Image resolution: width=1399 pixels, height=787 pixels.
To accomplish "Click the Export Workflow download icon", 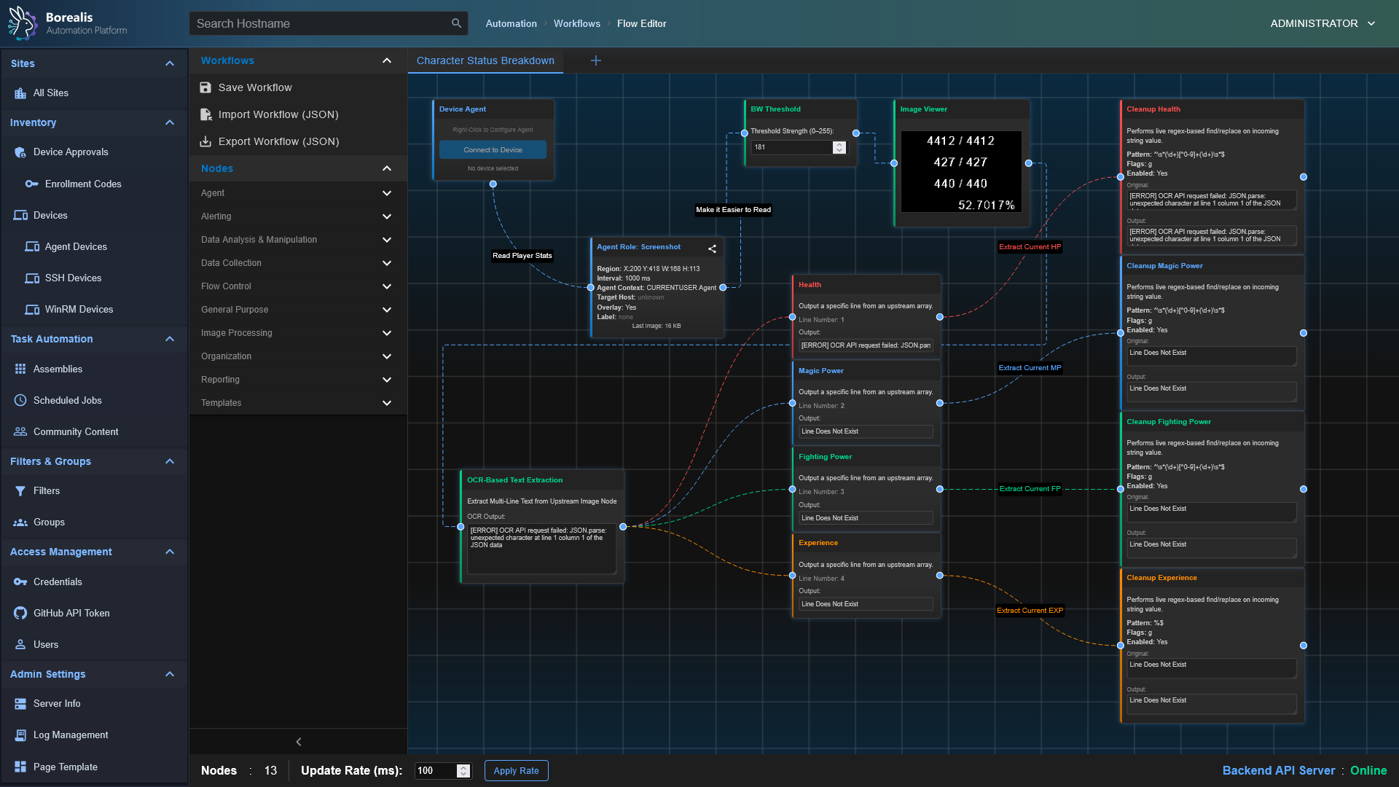I will (x=205, y=141).
